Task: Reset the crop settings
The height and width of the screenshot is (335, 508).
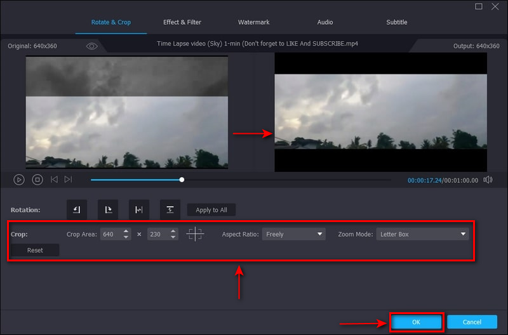Action: click(x=36, y=250)
